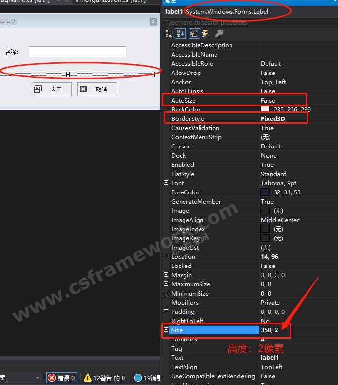This screenshot has width=338, height=385.
Task: Show the Properties page icon
Action: [x=193, y=33]
